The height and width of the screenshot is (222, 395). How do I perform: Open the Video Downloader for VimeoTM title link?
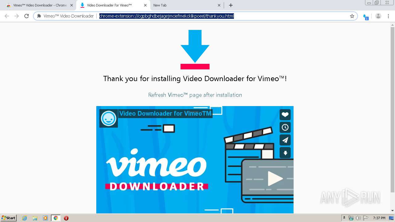click(165, 113)
